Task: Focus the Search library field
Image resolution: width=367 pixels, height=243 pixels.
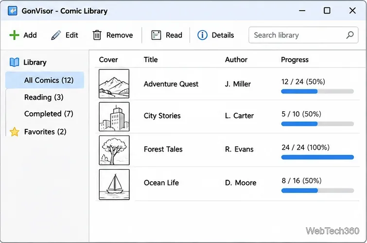Action: tap(303, 35)
